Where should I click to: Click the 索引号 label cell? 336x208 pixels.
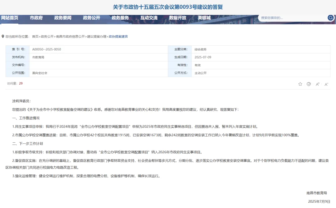[17, 49]
